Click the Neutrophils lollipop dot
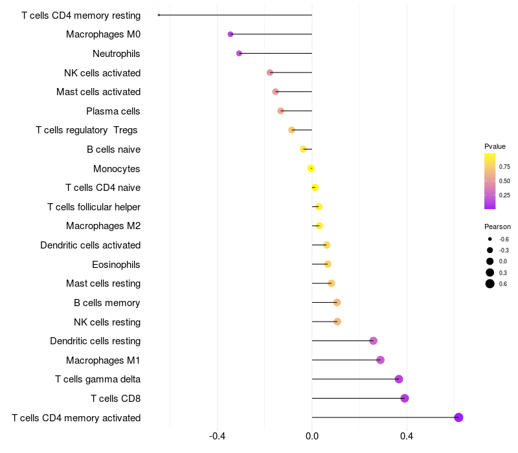The image size is (518, 453). pyautogui.click(x=239, y=53)
